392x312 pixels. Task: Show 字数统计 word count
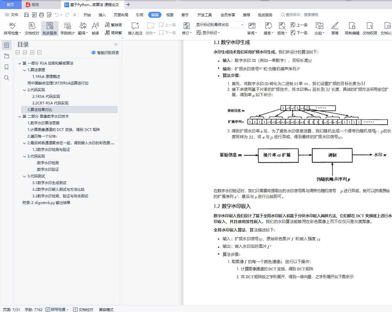pyautogui.click(x=67, y=28)
